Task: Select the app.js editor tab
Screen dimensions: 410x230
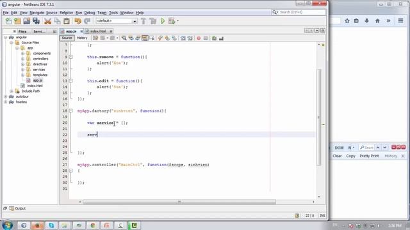Action: pos(71,31)
